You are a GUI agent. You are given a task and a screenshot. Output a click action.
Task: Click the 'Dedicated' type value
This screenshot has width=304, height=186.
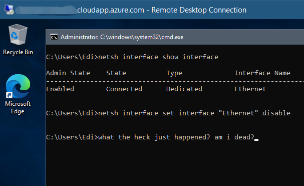[184, 89]
